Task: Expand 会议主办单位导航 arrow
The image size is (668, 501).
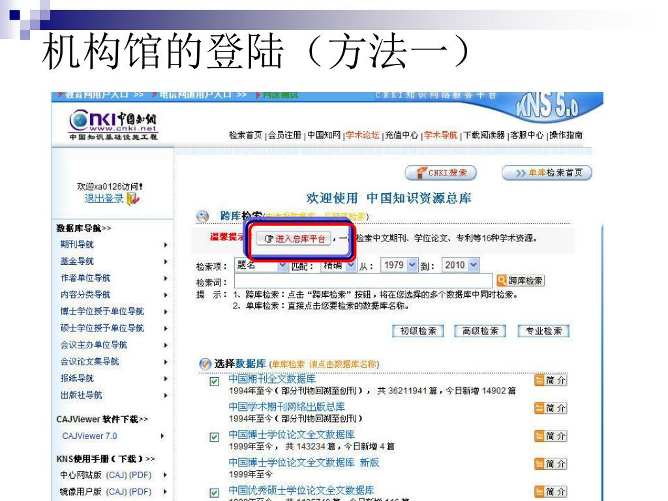Action: (x=166, y=345)
